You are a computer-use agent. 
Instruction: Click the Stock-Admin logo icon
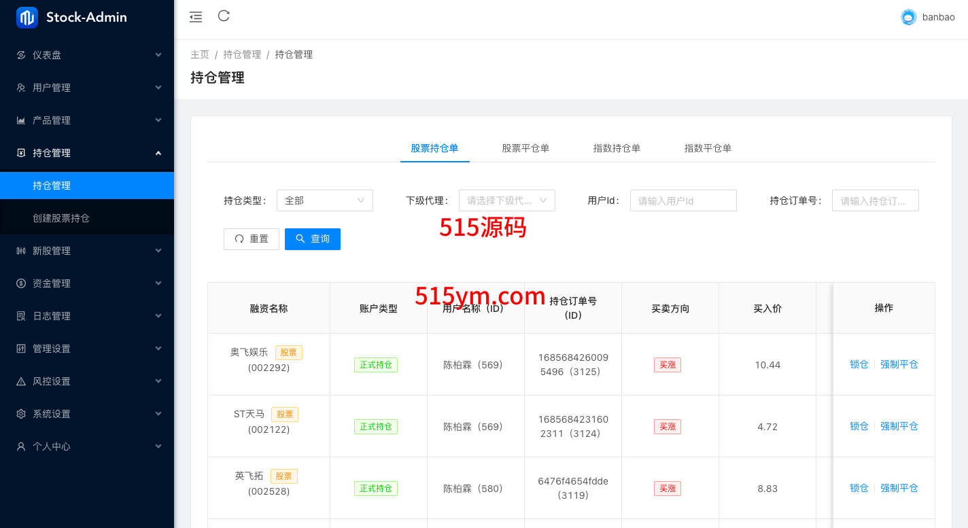click(27, 18)
